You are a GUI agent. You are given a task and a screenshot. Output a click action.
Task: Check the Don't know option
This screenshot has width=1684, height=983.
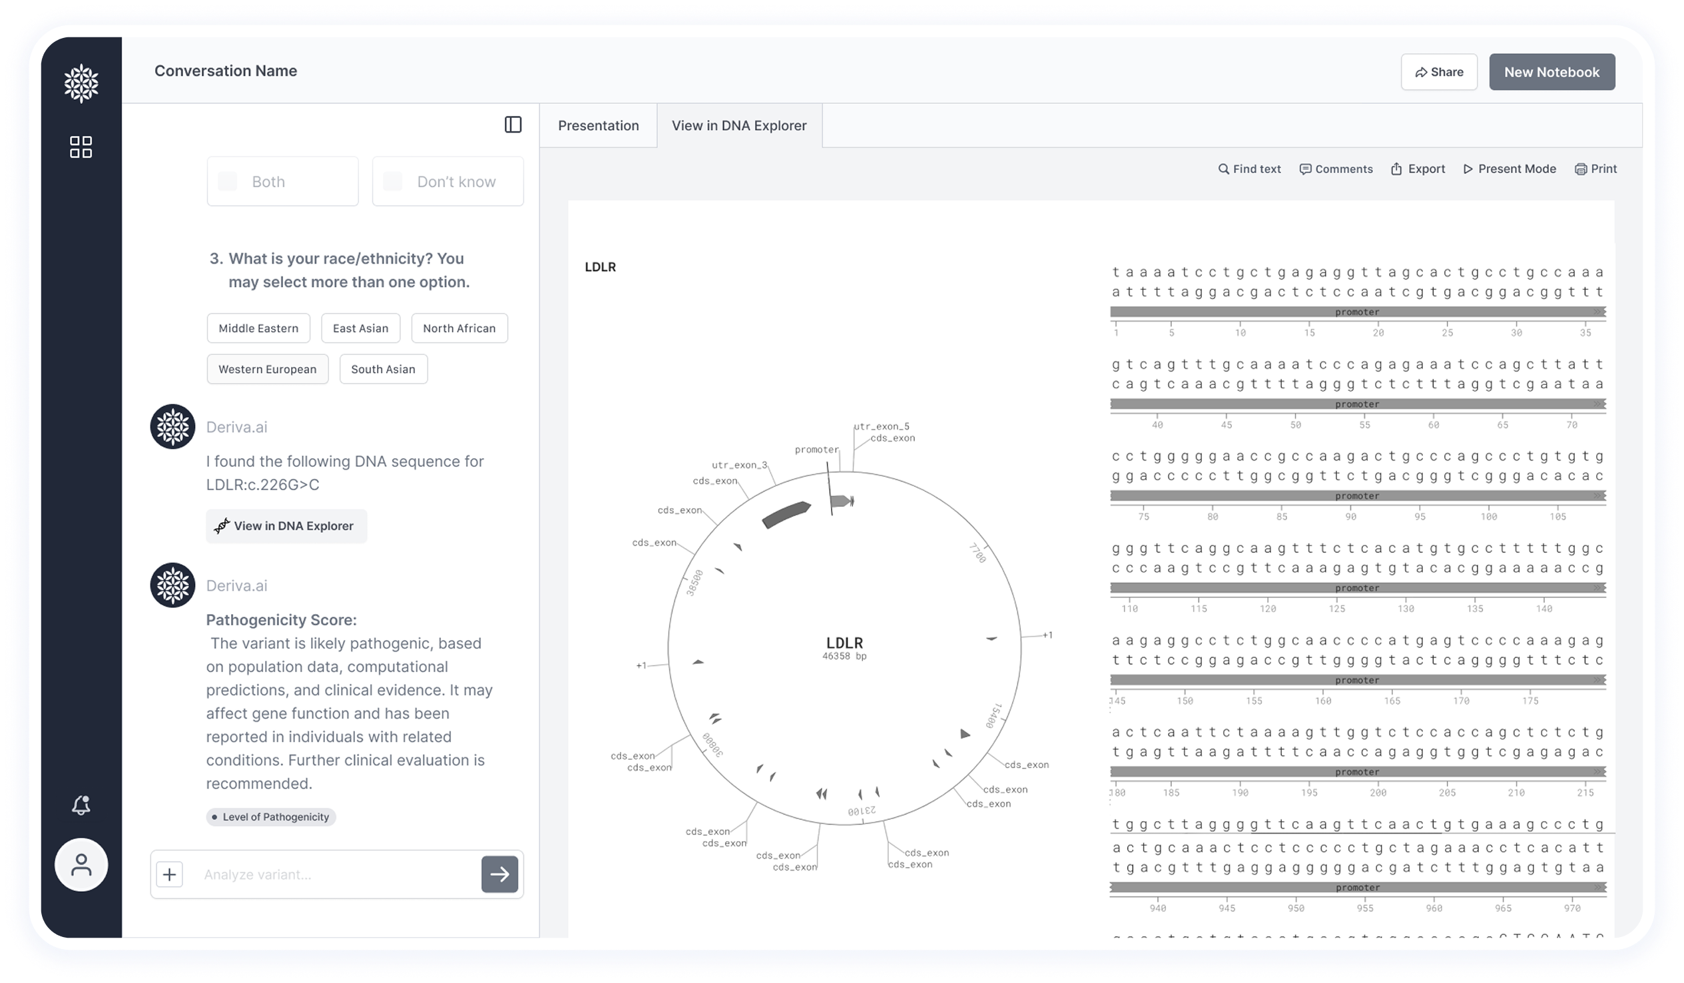(393, 182)
